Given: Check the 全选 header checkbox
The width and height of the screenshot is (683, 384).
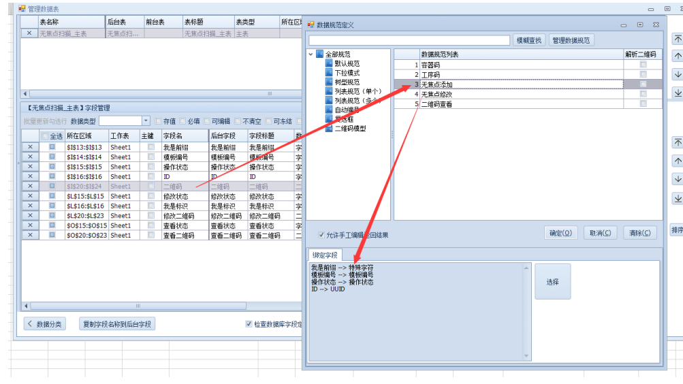Looking at the screenshot, I should pyautogui.click(x=46, y=136).
